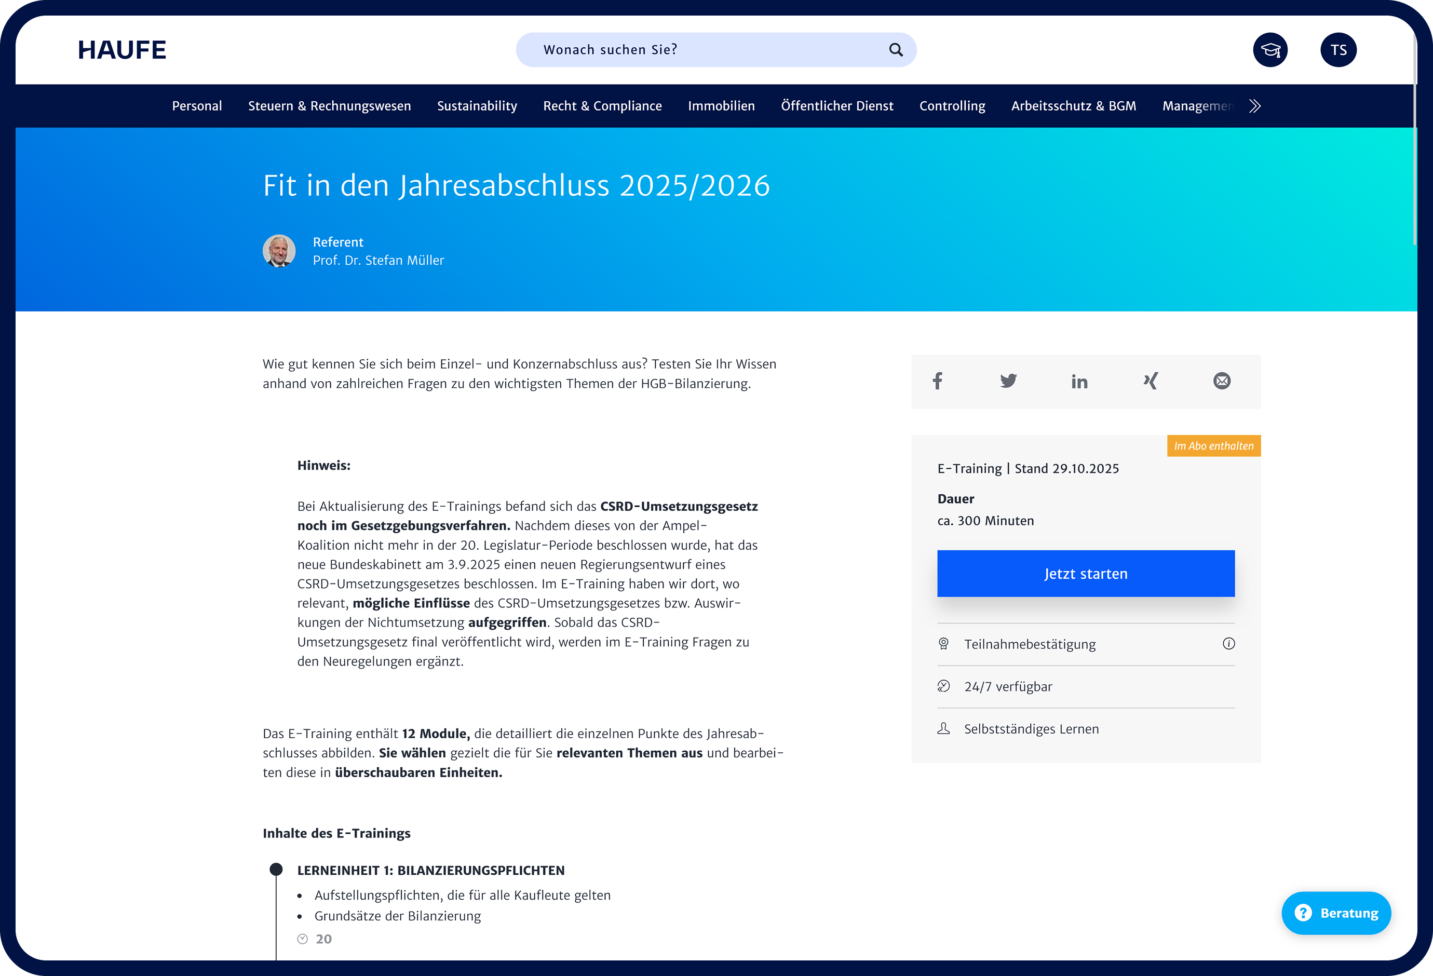The image size is (1433, 976).
Task: Click the TS profile avatar icon
Action: pos(1338,49)
